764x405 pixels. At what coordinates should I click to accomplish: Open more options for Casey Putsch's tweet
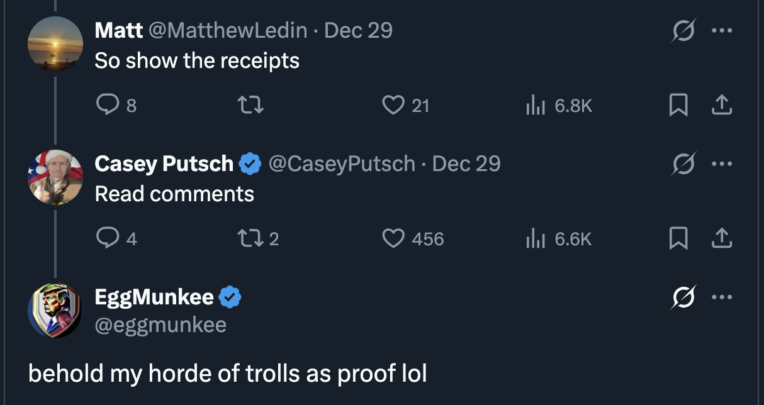[x=722, y=164]
